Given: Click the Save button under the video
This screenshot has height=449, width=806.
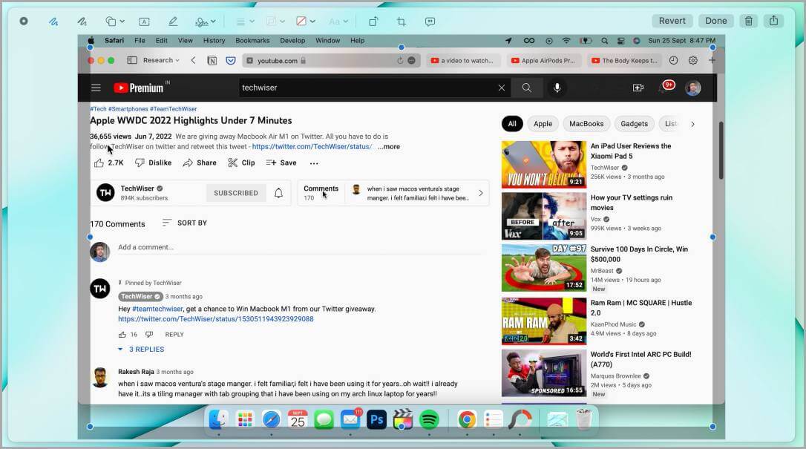Looking at the screenshot, I should (x=281, y=163).
